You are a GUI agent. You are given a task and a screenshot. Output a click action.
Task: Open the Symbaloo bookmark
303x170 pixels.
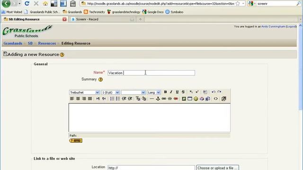click(175, 12)
